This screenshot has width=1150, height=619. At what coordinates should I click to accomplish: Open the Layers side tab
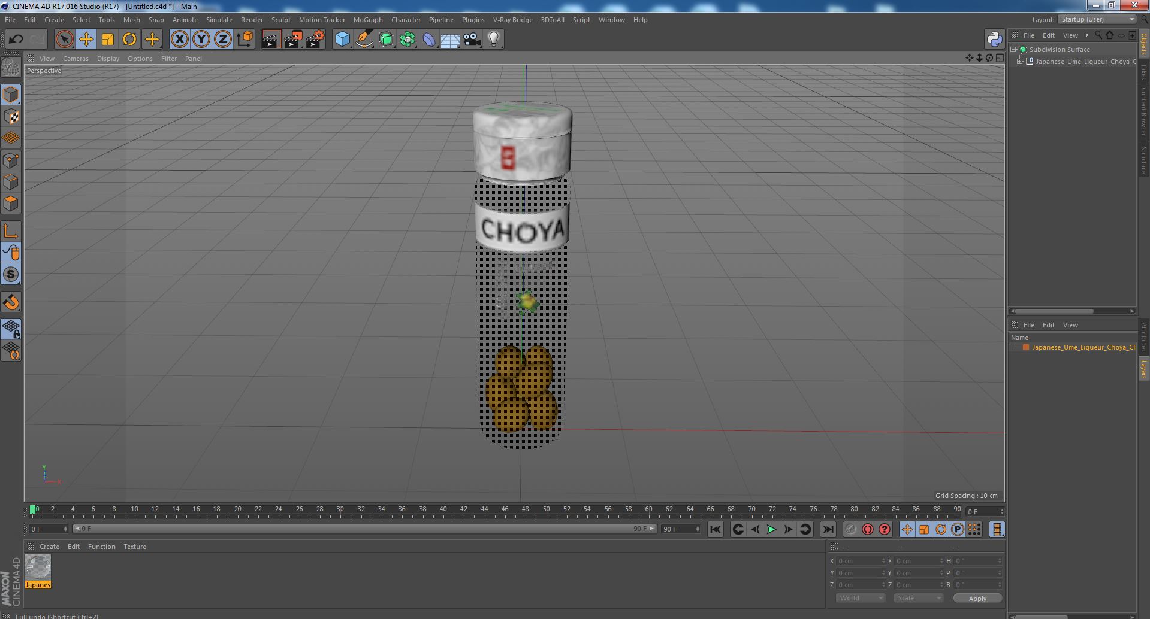click(1144, 369)
